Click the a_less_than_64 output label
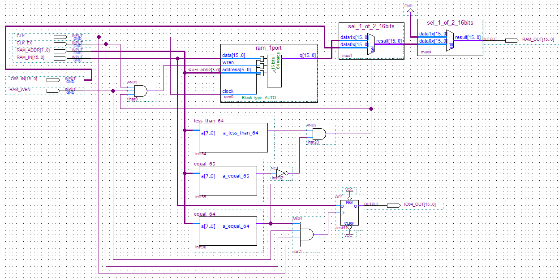This screenshot has width=559, height=278. pos(241,133)
